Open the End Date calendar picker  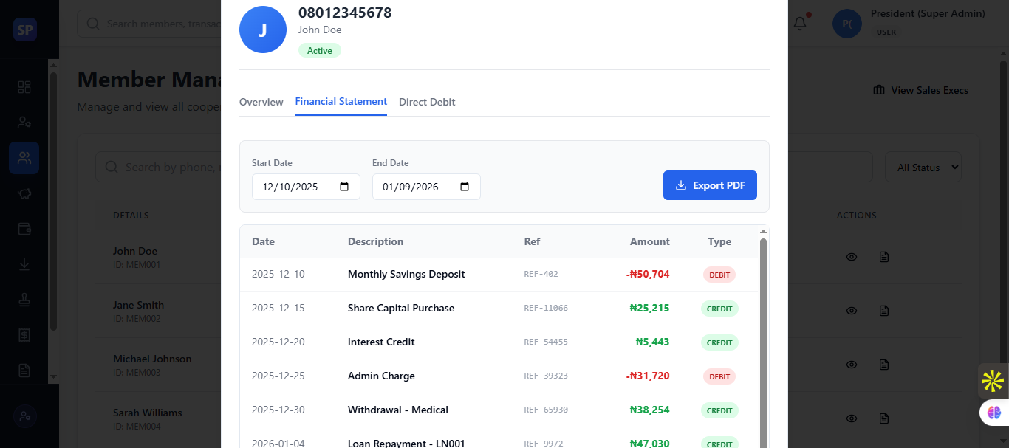(465, 187)
